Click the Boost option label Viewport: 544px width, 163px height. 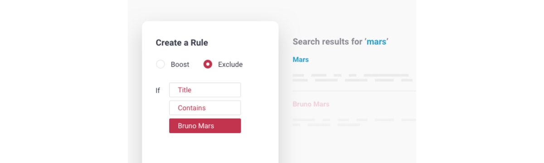[180, 64]
